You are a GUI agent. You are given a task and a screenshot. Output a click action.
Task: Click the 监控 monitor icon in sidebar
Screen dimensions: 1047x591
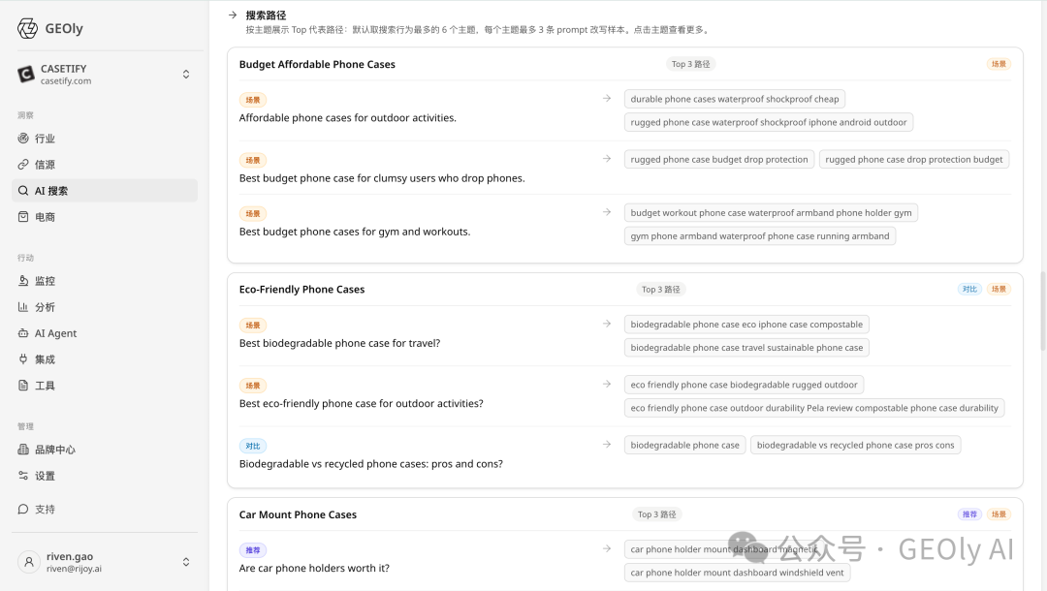pyautogui.click(x=23, y=281)
